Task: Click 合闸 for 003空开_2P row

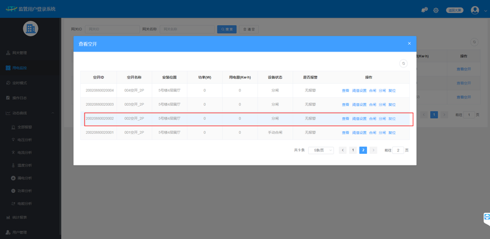Action: [x=372, y=105]
